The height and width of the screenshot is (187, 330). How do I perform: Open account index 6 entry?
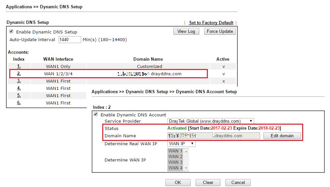(x=19, y=103)
